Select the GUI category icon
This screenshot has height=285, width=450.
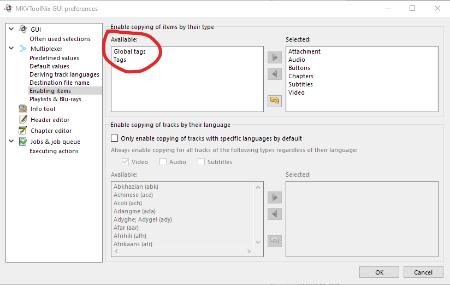click(23, 29)
